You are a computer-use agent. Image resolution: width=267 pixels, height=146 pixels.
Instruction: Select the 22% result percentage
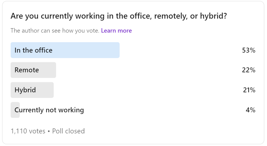(249, 70)
